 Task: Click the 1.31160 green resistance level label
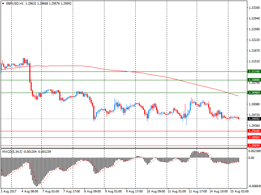click(x=254, y=71)
